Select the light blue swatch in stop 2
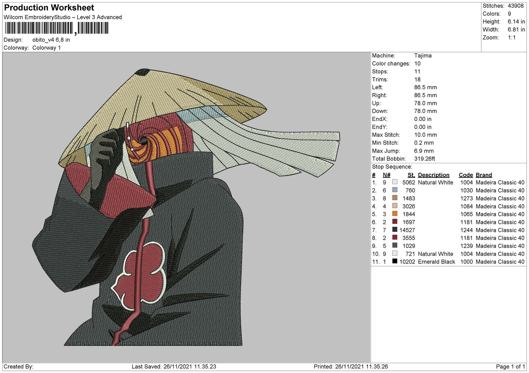Image resolution: width=529 pixels, height=373 pixels. point(395,190)
